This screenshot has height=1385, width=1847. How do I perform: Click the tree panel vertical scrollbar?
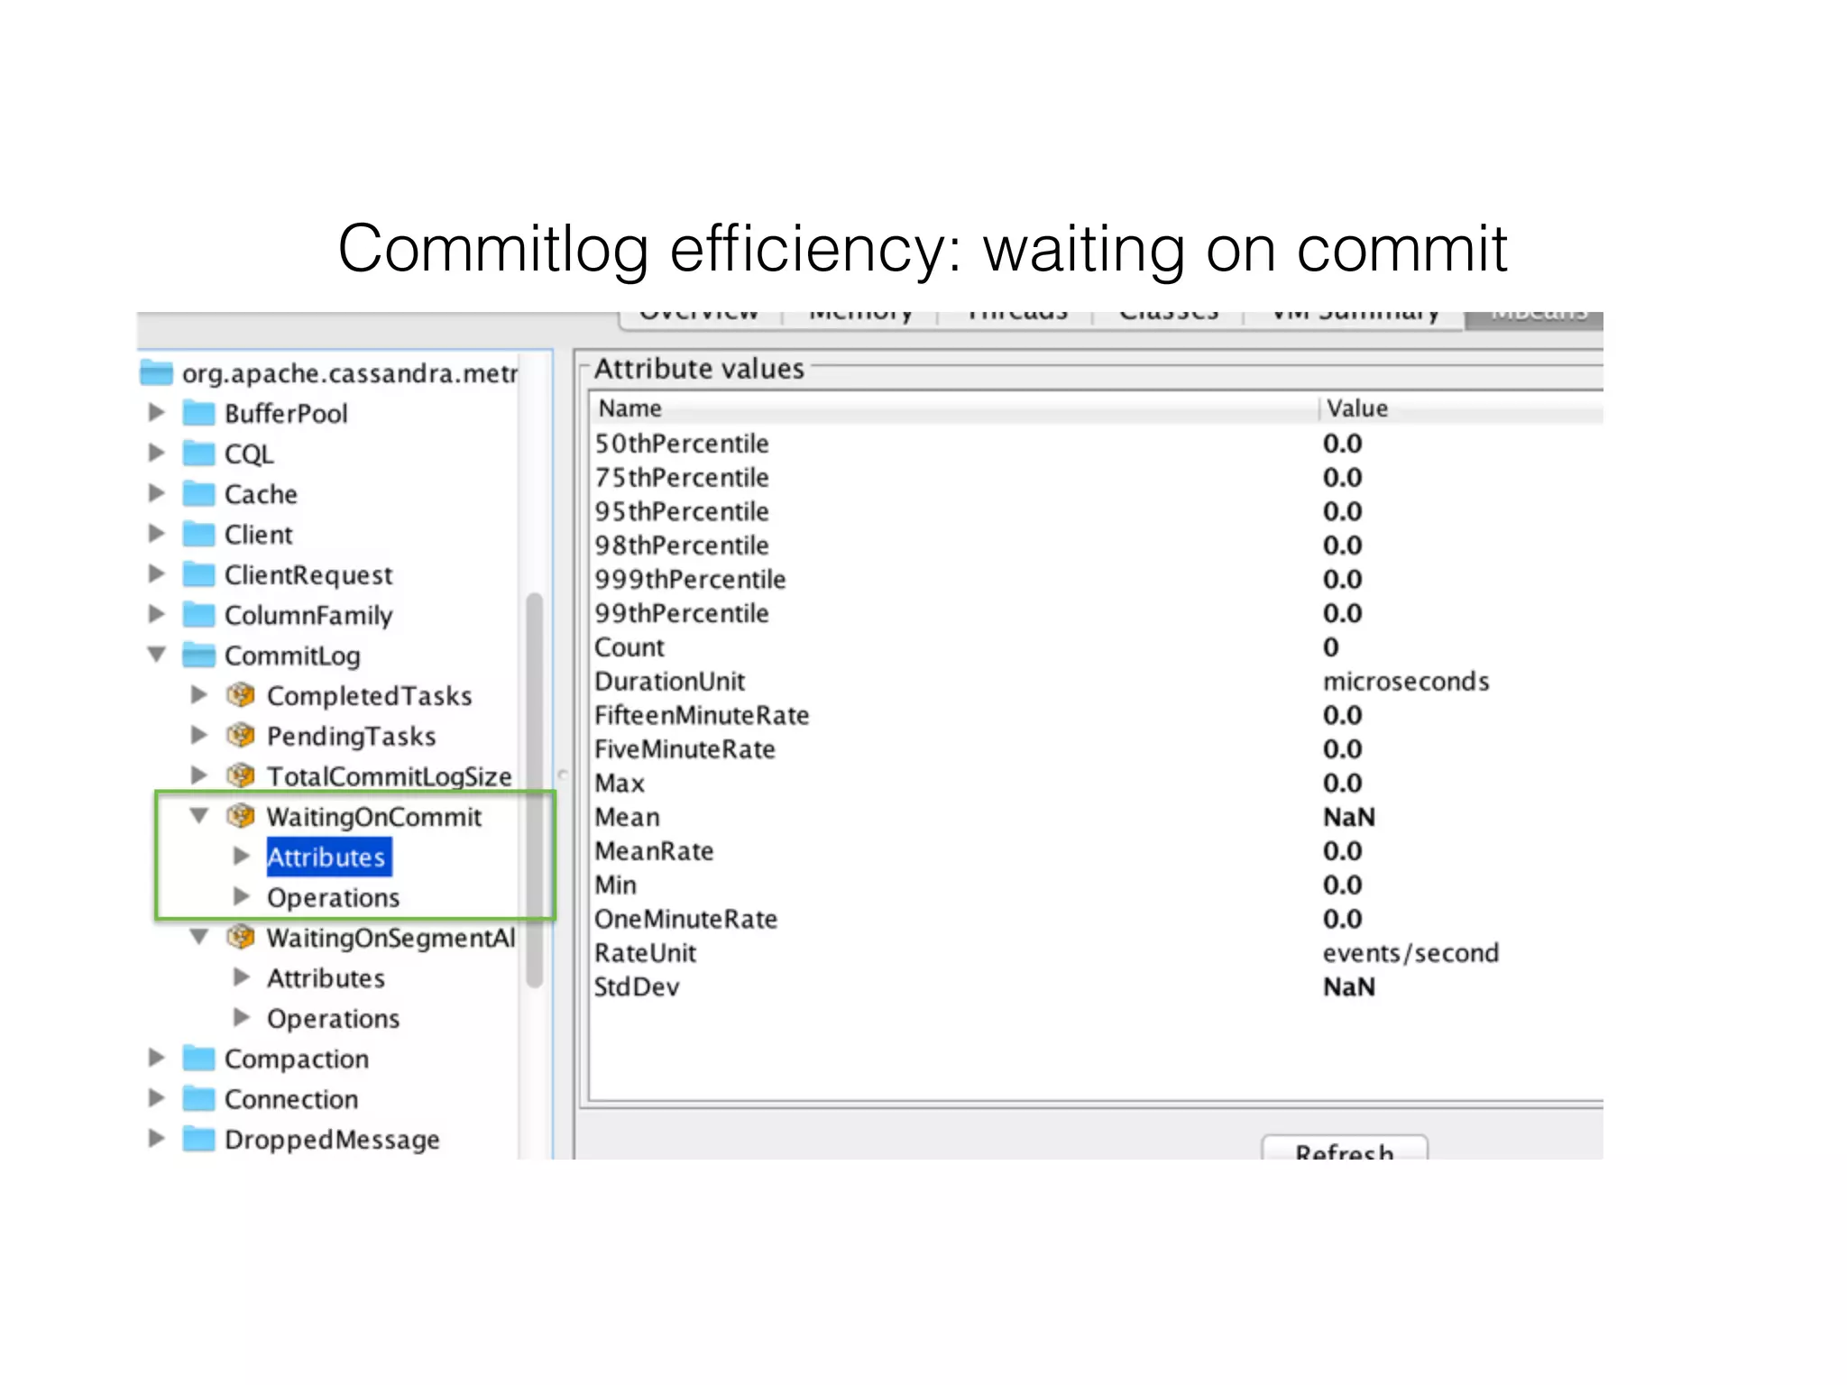pyautogui.click(x=534, y=790)
